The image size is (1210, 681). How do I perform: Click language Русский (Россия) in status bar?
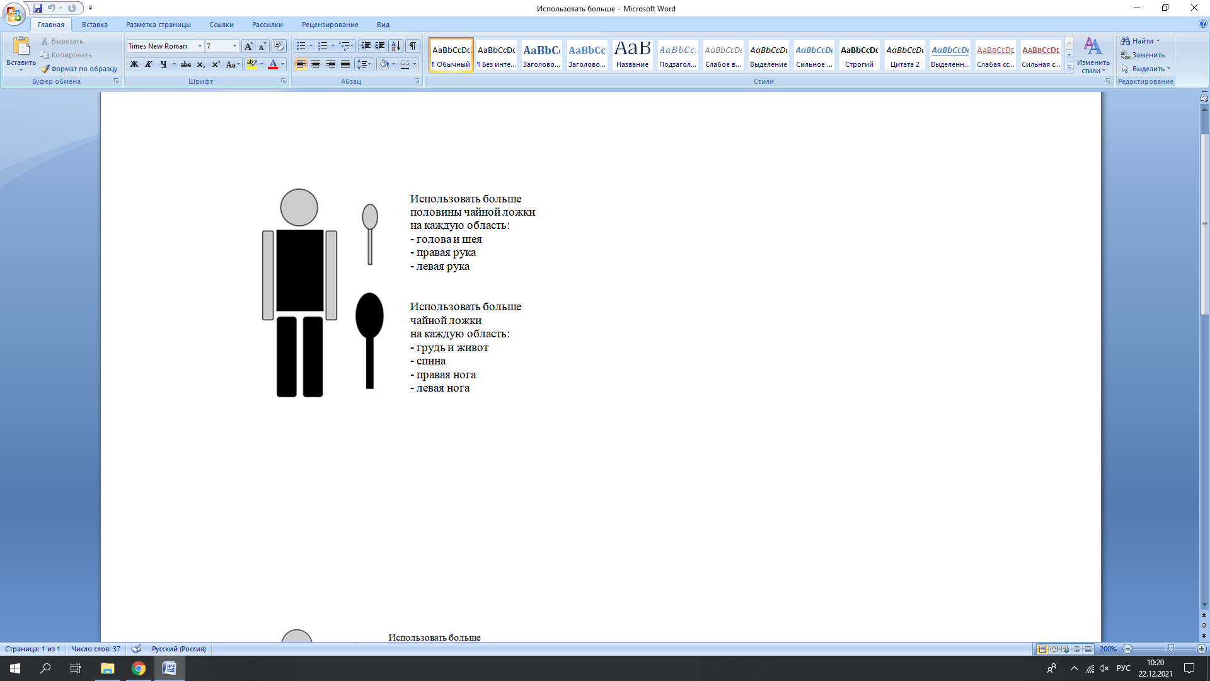178,649
